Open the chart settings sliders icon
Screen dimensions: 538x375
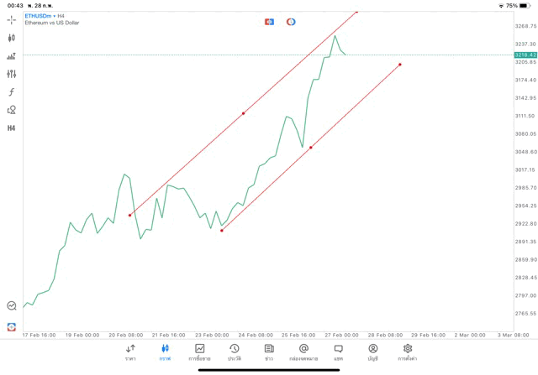coord(11,74)
